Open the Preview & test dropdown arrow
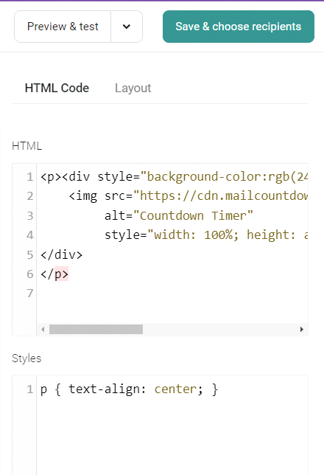 (127, 27)
